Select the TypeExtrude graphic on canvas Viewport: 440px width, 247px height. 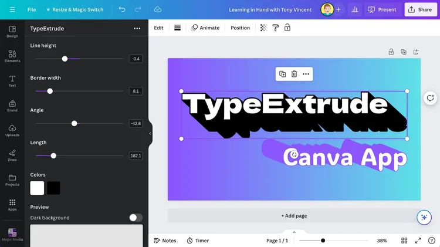click(294, 115)
